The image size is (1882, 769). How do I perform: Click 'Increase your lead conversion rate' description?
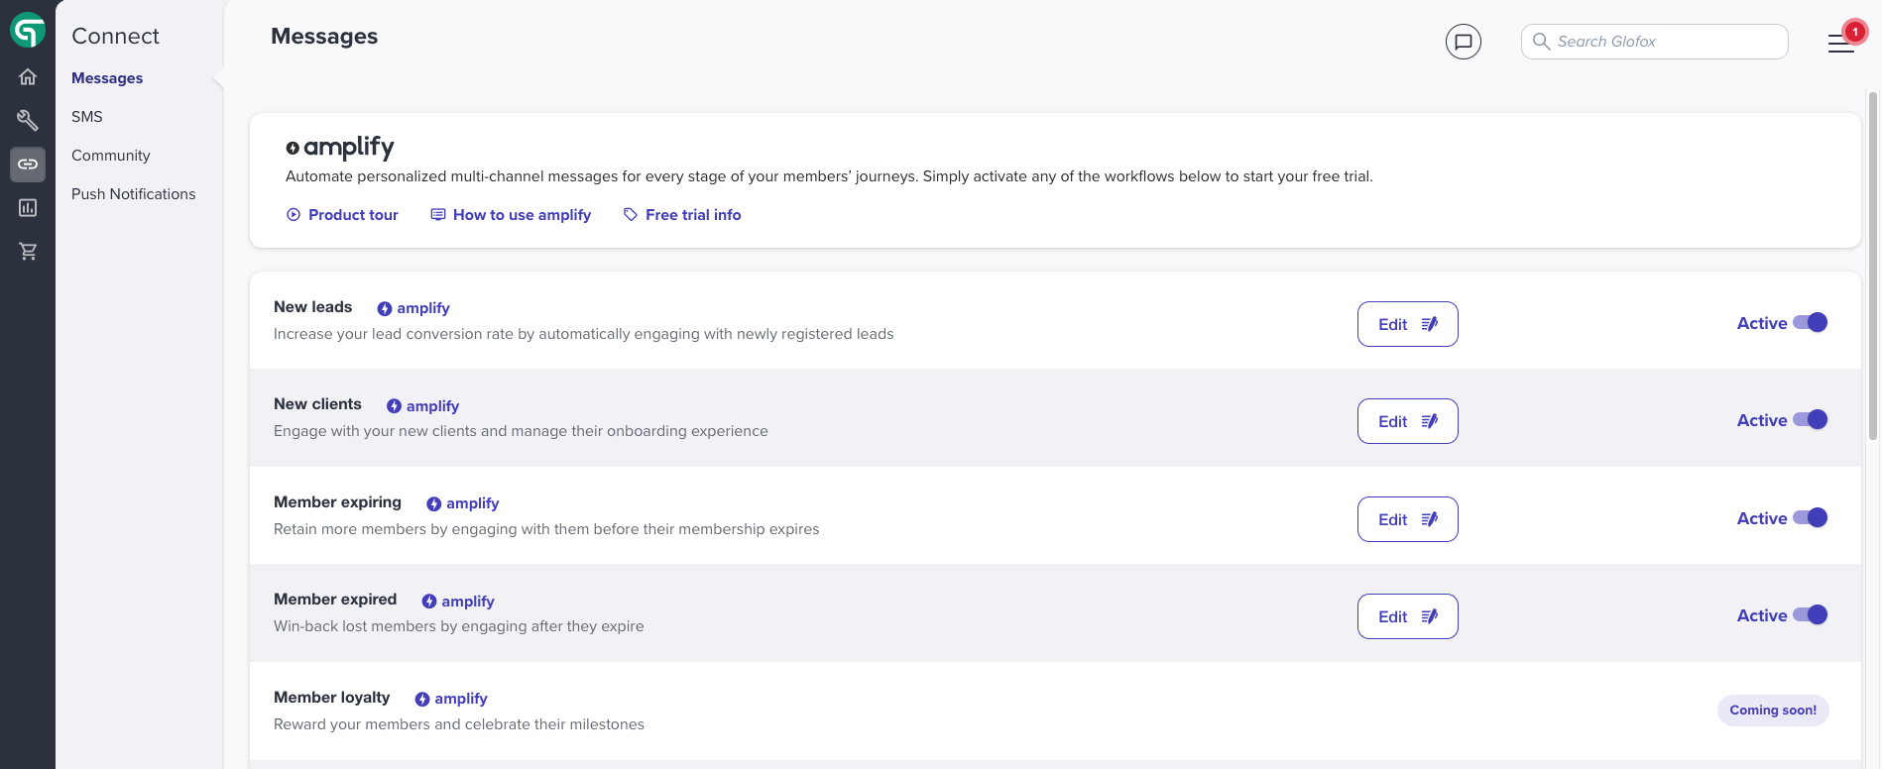point(584,334)
